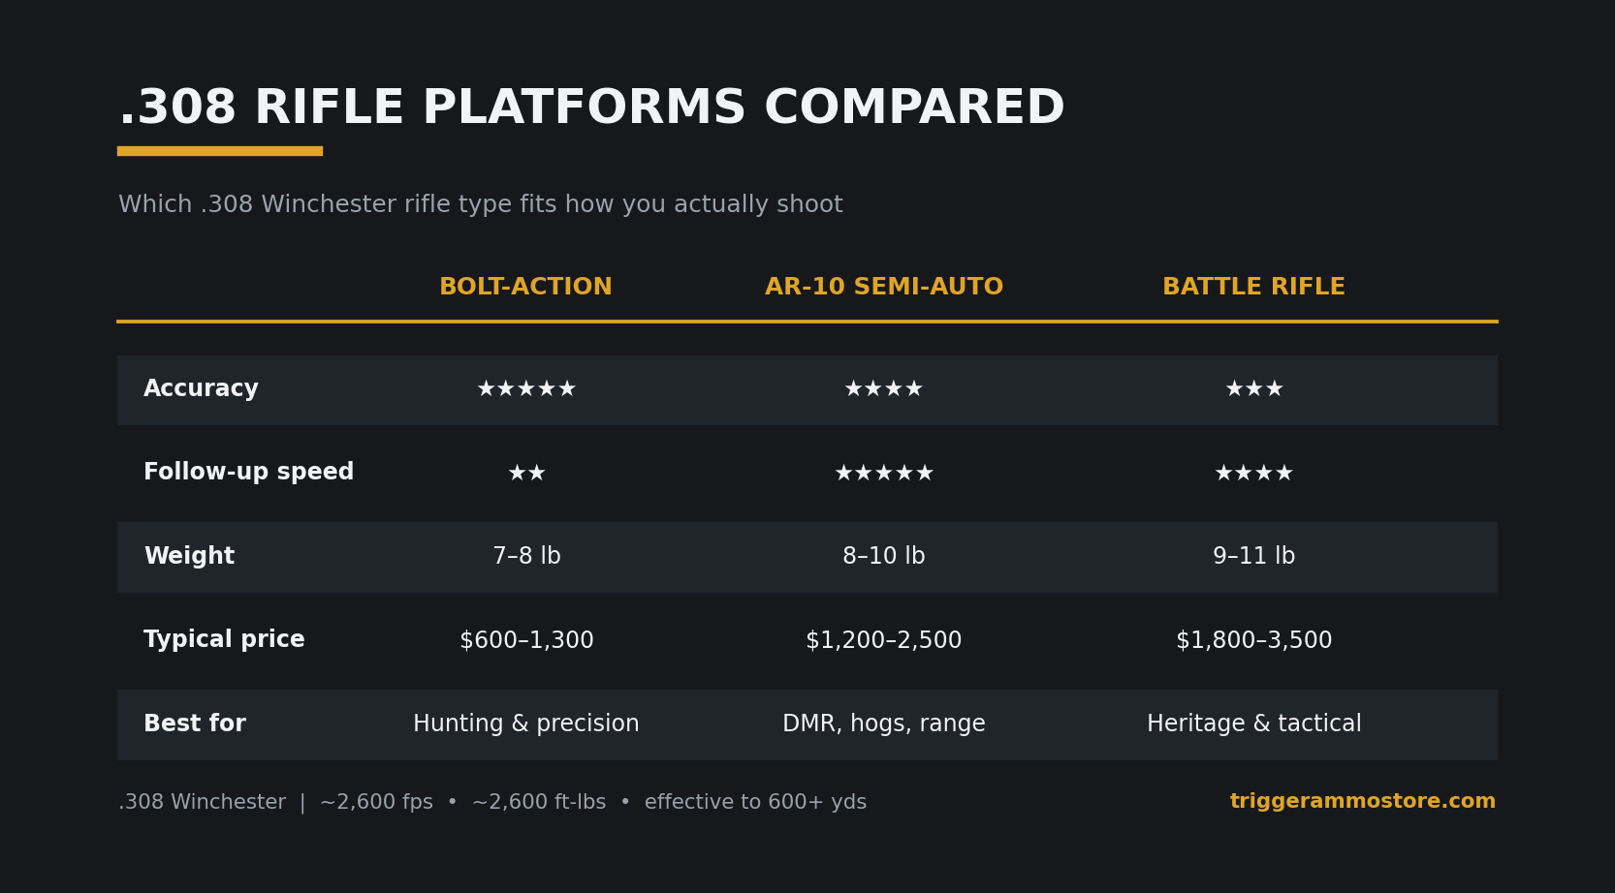Select the AR-10 SEMI-AUTO column header
The image size is (1615, 893).
(884, 288)
